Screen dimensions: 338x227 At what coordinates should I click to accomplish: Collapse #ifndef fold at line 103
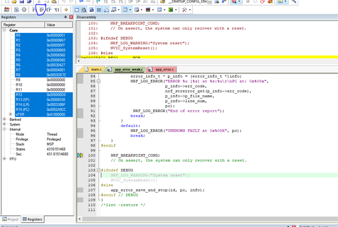click(98, 170)
